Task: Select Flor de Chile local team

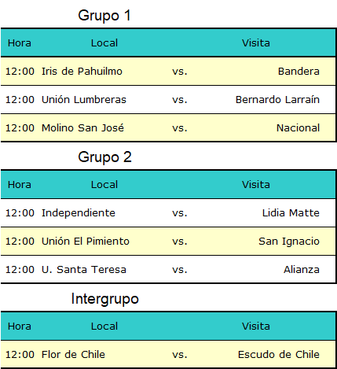Action: (x=73, y=355)
